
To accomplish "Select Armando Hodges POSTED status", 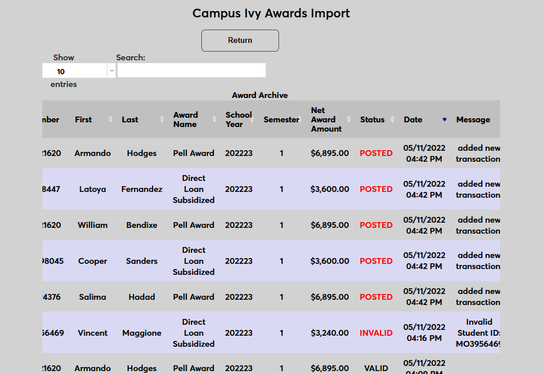I will point(376,153).
